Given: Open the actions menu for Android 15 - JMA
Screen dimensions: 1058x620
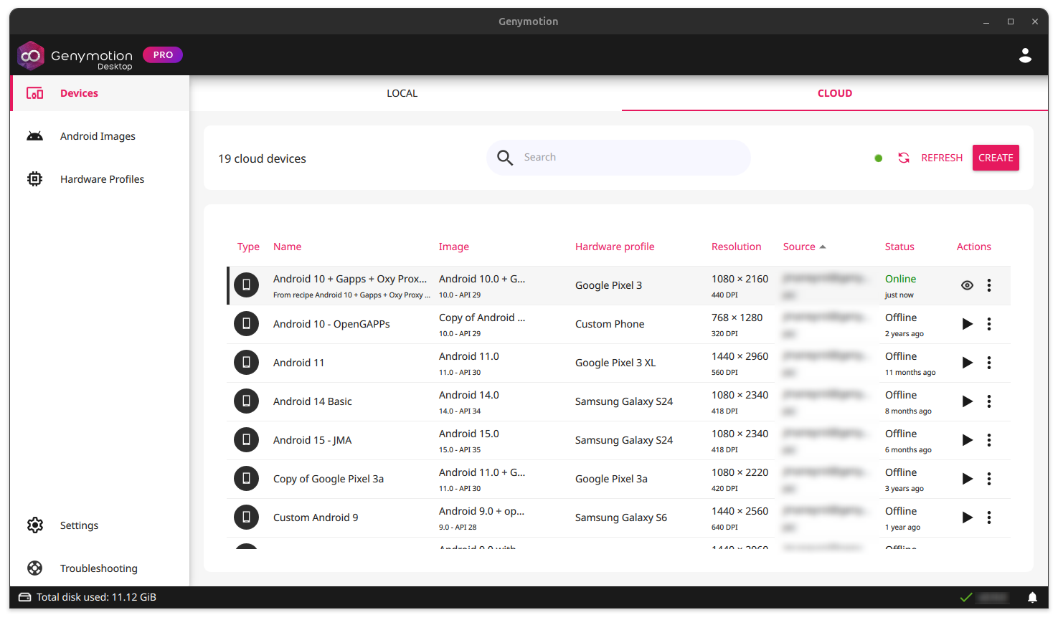Looking at the screenshot, I should pos(989,439).
